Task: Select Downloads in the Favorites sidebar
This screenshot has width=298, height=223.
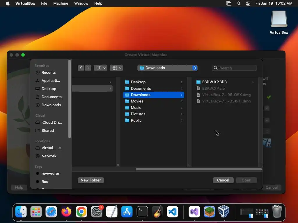Action: (x=51, y=105)
